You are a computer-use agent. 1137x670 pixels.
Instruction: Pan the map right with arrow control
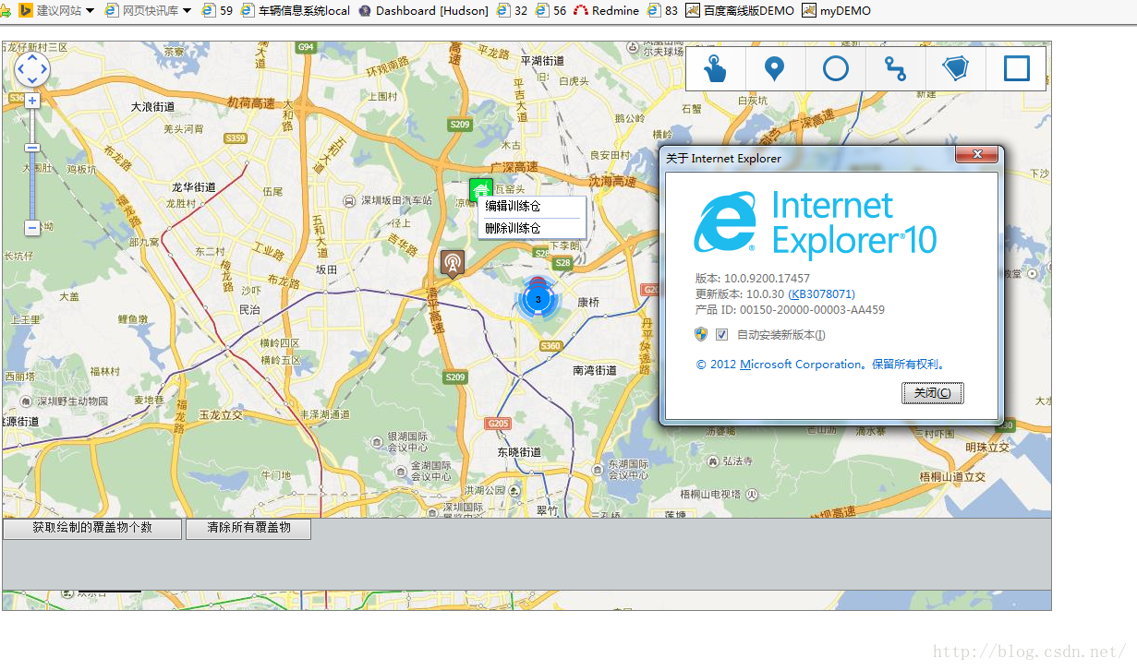point(44,69)
